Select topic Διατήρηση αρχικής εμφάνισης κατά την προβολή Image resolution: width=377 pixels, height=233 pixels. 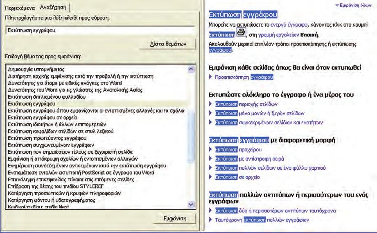[81, 76]
